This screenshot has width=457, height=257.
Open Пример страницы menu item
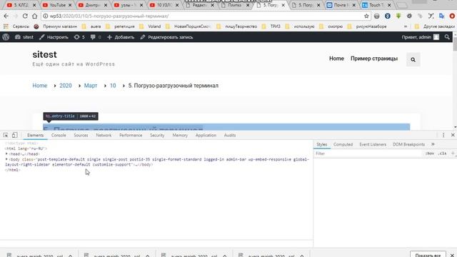374,59
